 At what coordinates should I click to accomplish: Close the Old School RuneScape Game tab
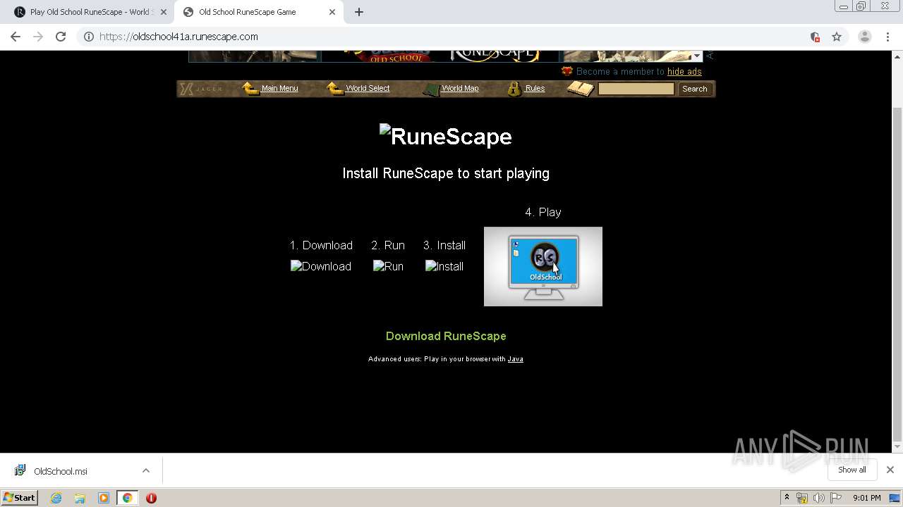click(332, 12)
